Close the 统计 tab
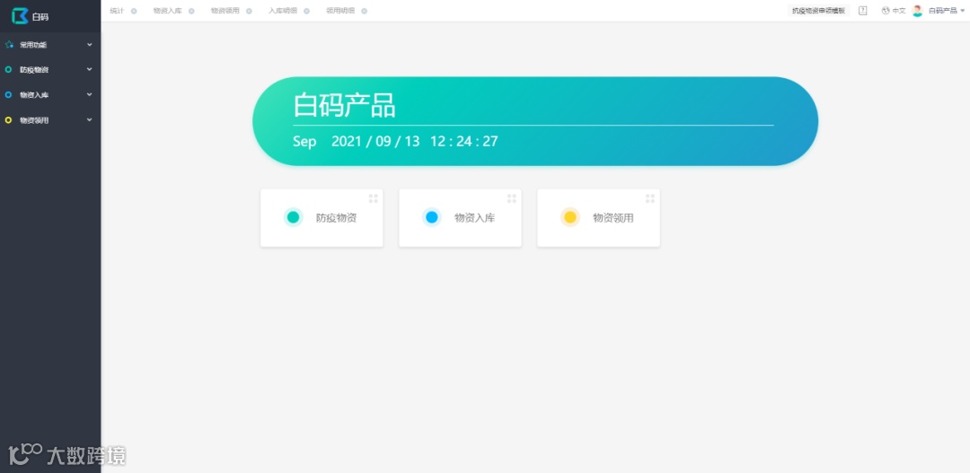The image size is (970, 473). click(134, 11)
